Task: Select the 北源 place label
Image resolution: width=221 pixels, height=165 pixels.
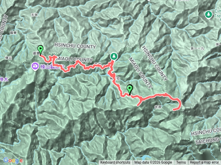Action: 158,107
